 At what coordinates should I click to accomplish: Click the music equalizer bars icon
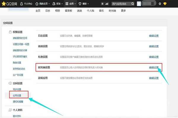click(107, 4)
